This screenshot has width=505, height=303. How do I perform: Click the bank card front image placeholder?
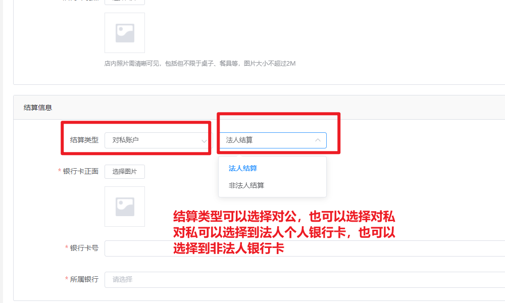(125, 207)
